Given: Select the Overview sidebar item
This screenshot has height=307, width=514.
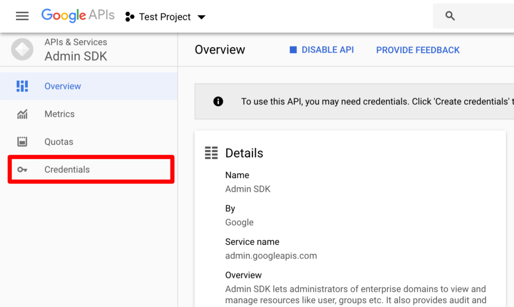Looking at the screenshot, I should coord(88,86).
